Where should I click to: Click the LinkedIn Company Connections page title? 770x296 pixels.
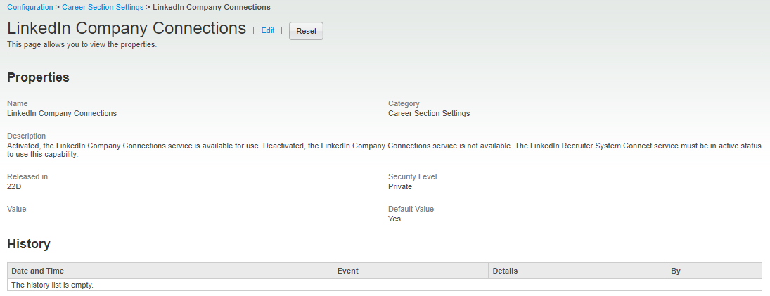(x=127, y=29)
